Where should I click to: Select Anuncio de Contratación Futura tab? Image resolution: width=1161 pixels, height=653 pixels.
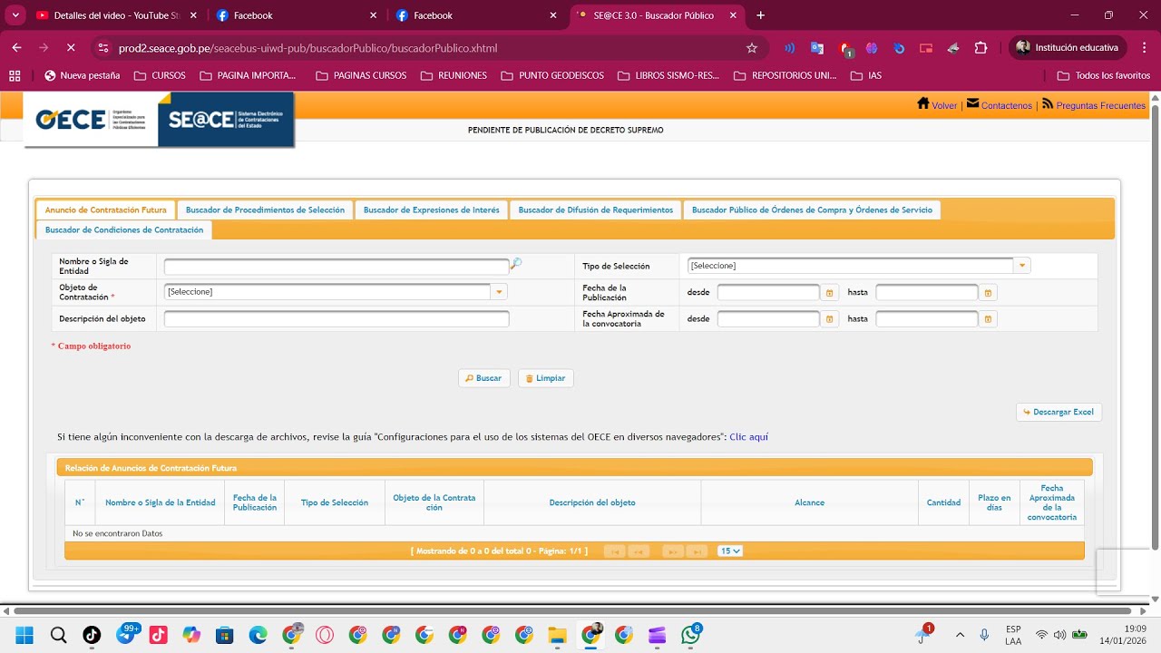tap(105, 210)
